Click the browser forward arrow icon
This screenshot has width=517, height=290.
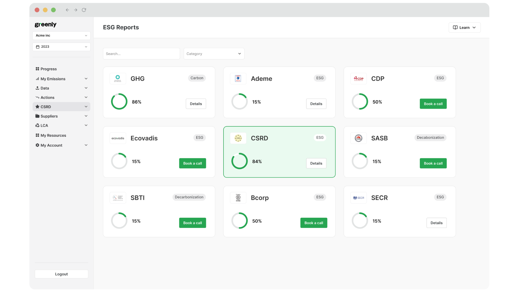click(76, 10)
